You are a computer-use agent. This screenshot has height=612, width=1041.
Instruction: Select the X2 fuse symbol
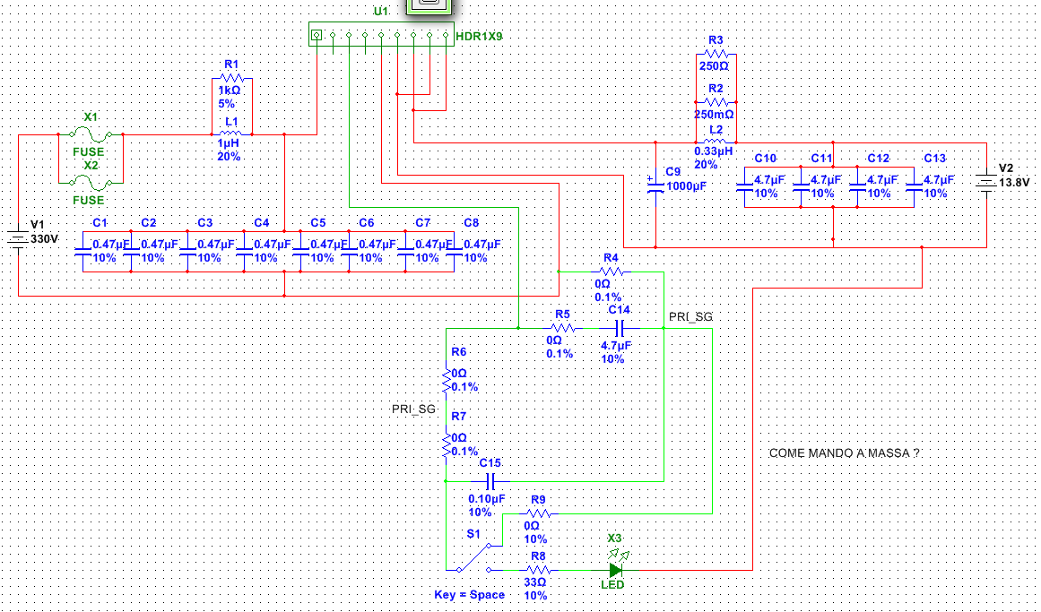[91, 183]
